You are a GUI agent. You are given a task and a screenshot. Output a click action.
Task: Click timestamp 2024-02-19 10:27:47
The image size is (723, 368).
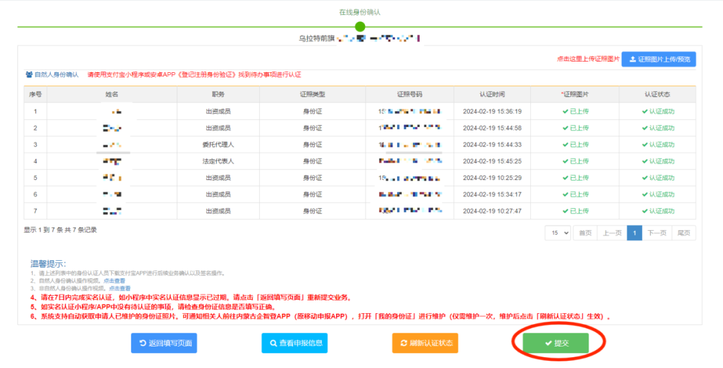(492, 211)
